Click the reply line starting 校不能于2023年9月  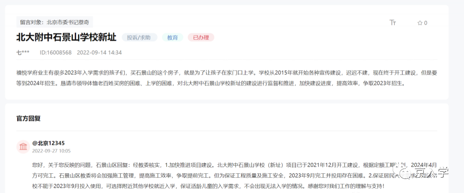pos(208,187)
